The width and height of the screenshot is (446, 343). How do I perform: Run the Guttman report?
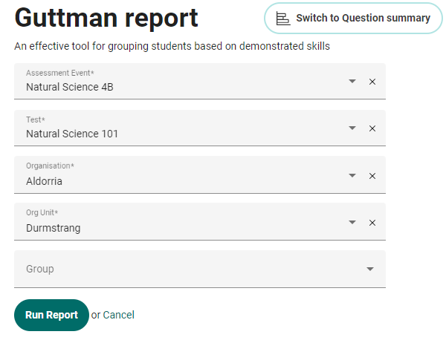pos(51,315)
